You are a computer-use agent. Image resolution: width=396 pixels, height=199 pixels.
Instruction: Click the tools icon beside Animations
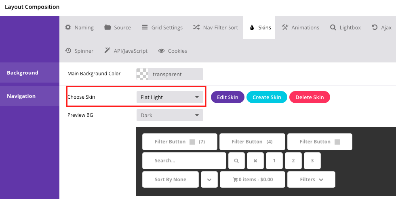click(x=285, y=27)
